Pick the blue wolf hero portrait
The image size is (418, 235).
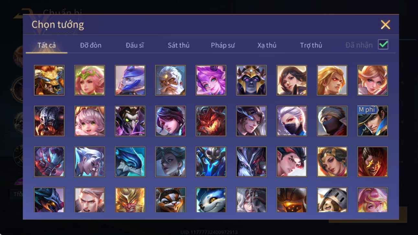coord(211,200)
